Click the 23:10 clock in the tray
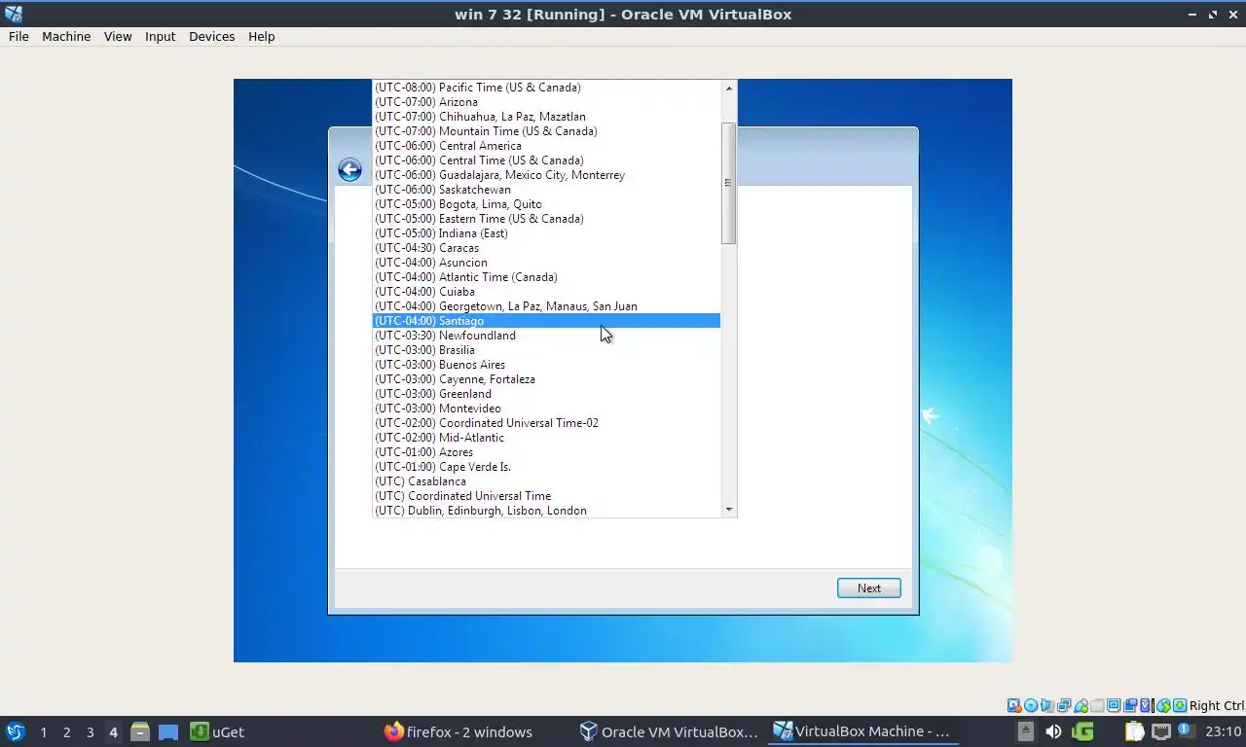The width and height of the screenshot is (1246, 747). coord(1224,731)
